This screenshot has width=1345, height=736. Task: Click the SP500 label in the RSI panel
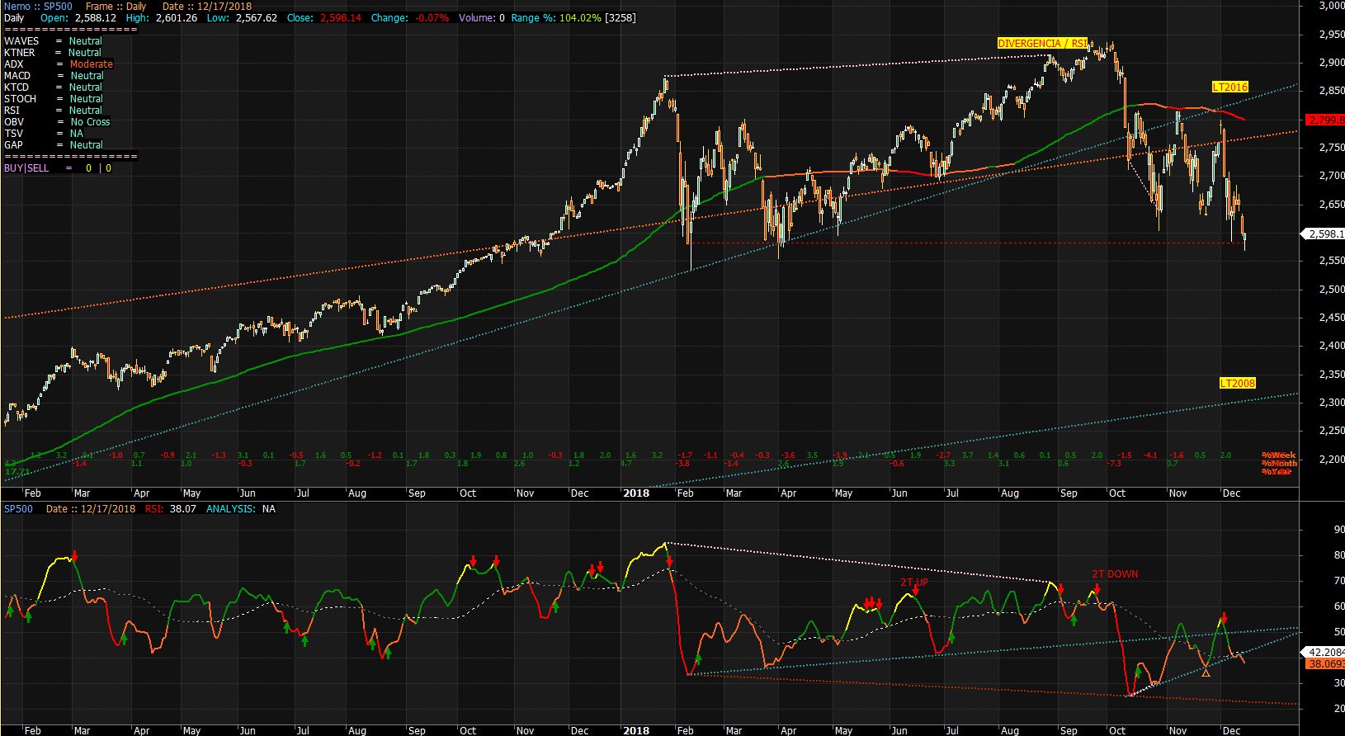[x=19, y=508]
